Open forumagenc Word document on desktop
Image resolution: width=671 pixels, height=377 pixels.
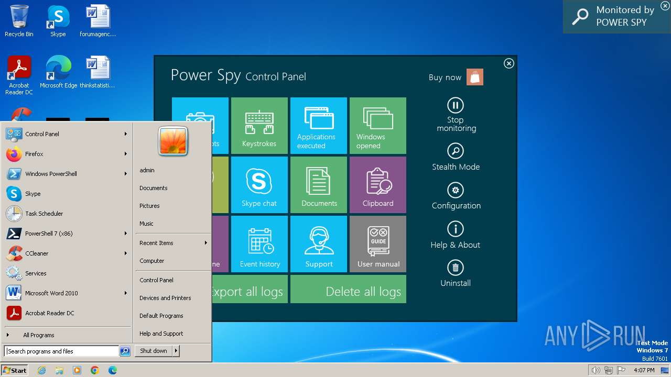point(98,21)
